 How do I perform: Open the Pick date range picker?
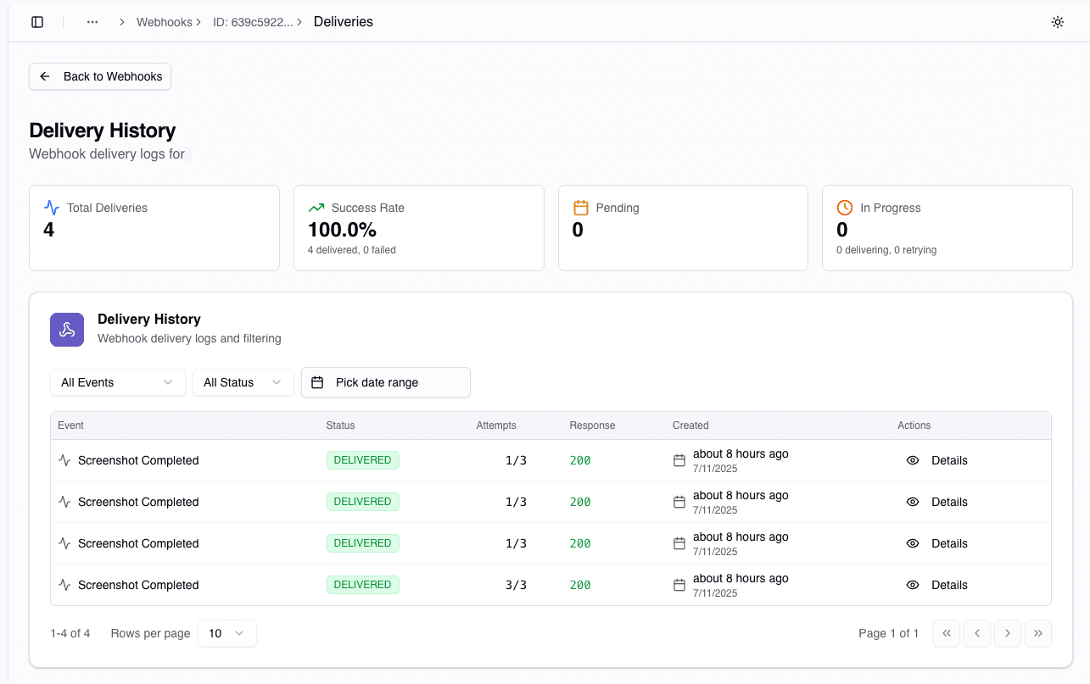pos(386,382)
